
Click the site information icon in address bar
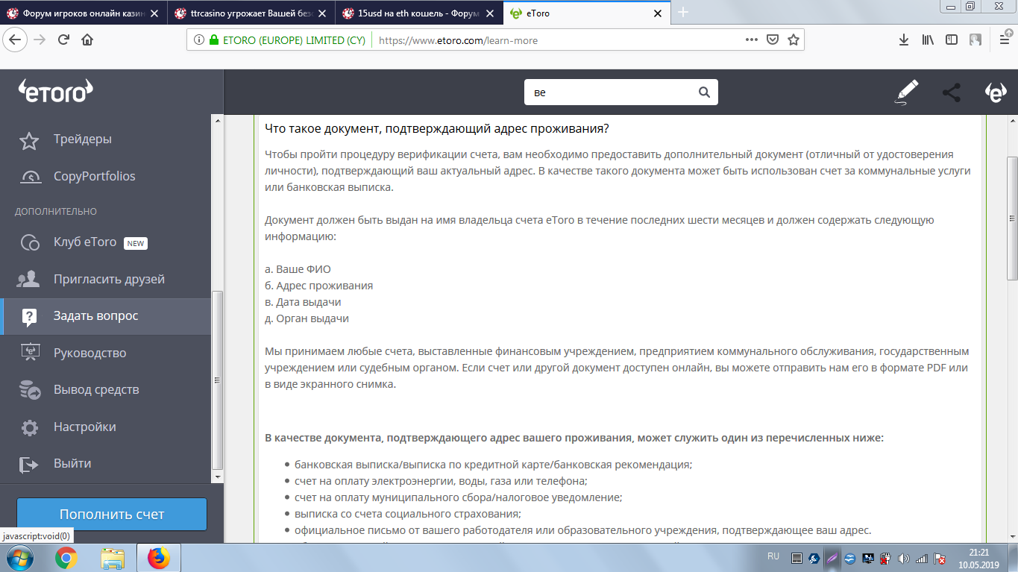point(199,40)
